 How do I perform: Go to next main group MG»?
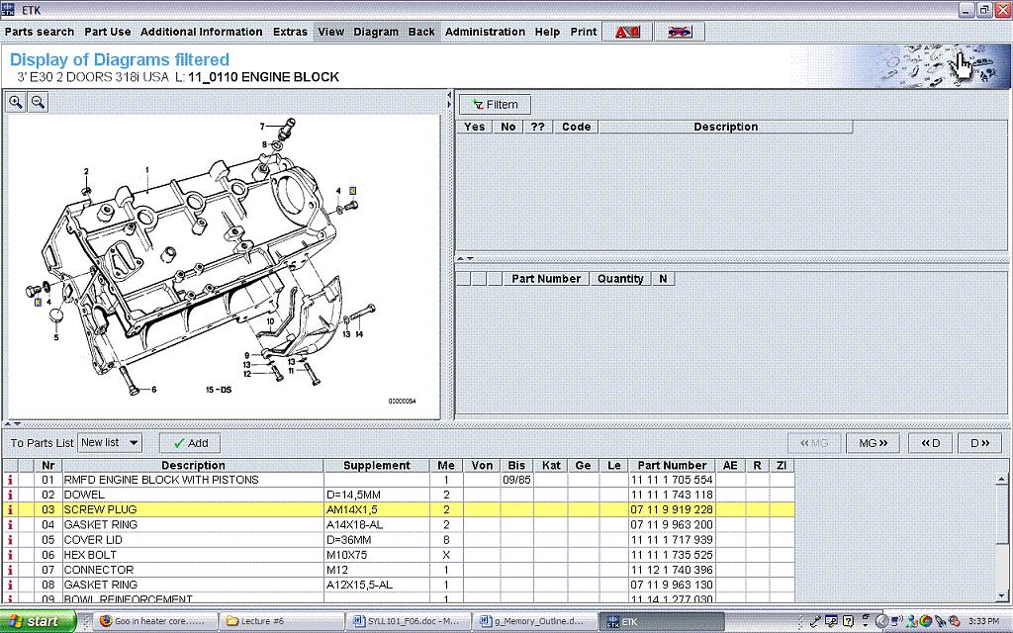pos(872,443)
